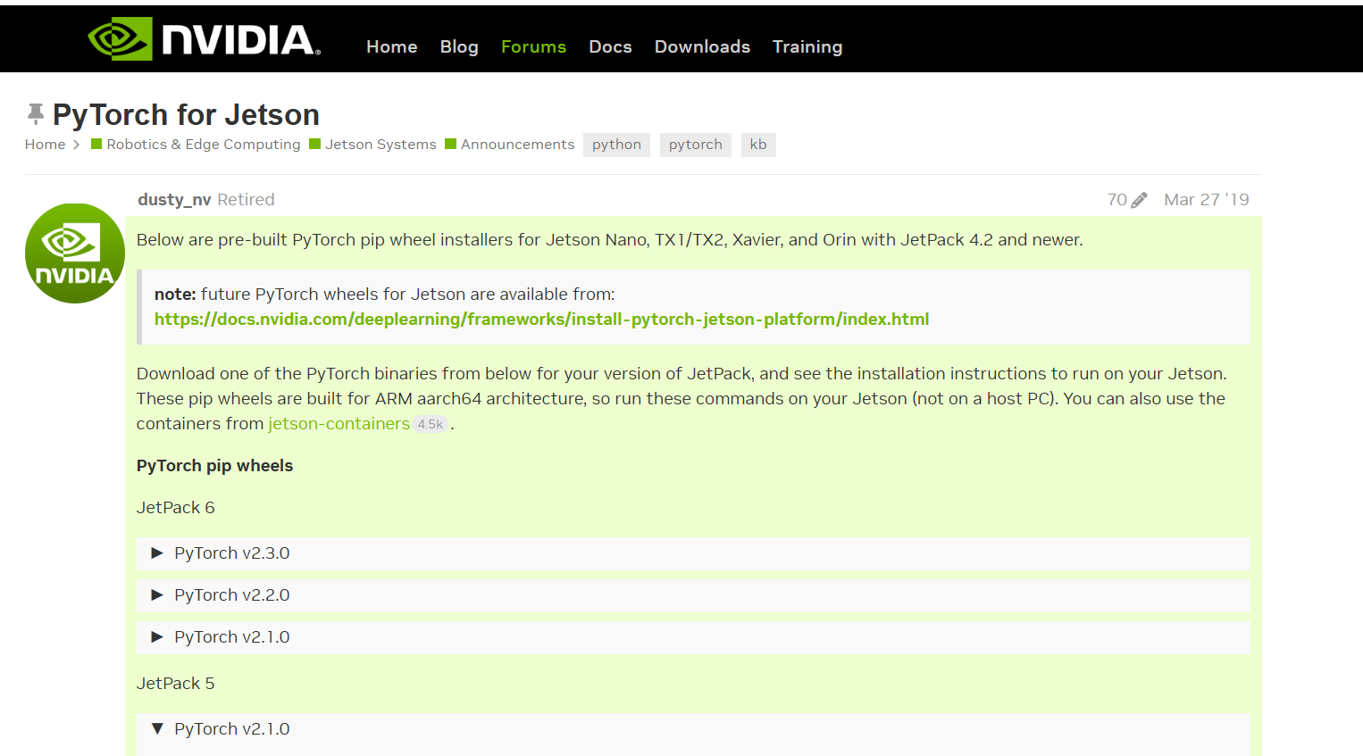Screen dimensions: 1363x756
Task: Open the Jetson Systems category
Action: click(380, 145)
